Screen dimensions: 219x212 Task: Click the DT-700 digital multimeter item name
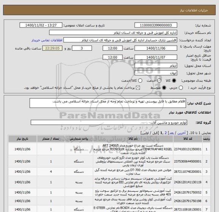click(x=133, y=172)
